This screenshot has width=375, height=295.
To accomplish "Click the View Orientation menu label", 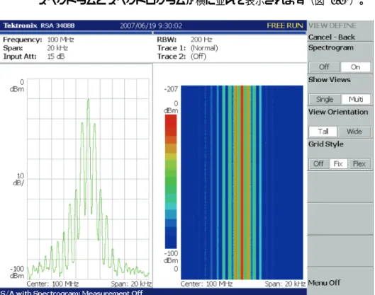I will click(338, 112).
